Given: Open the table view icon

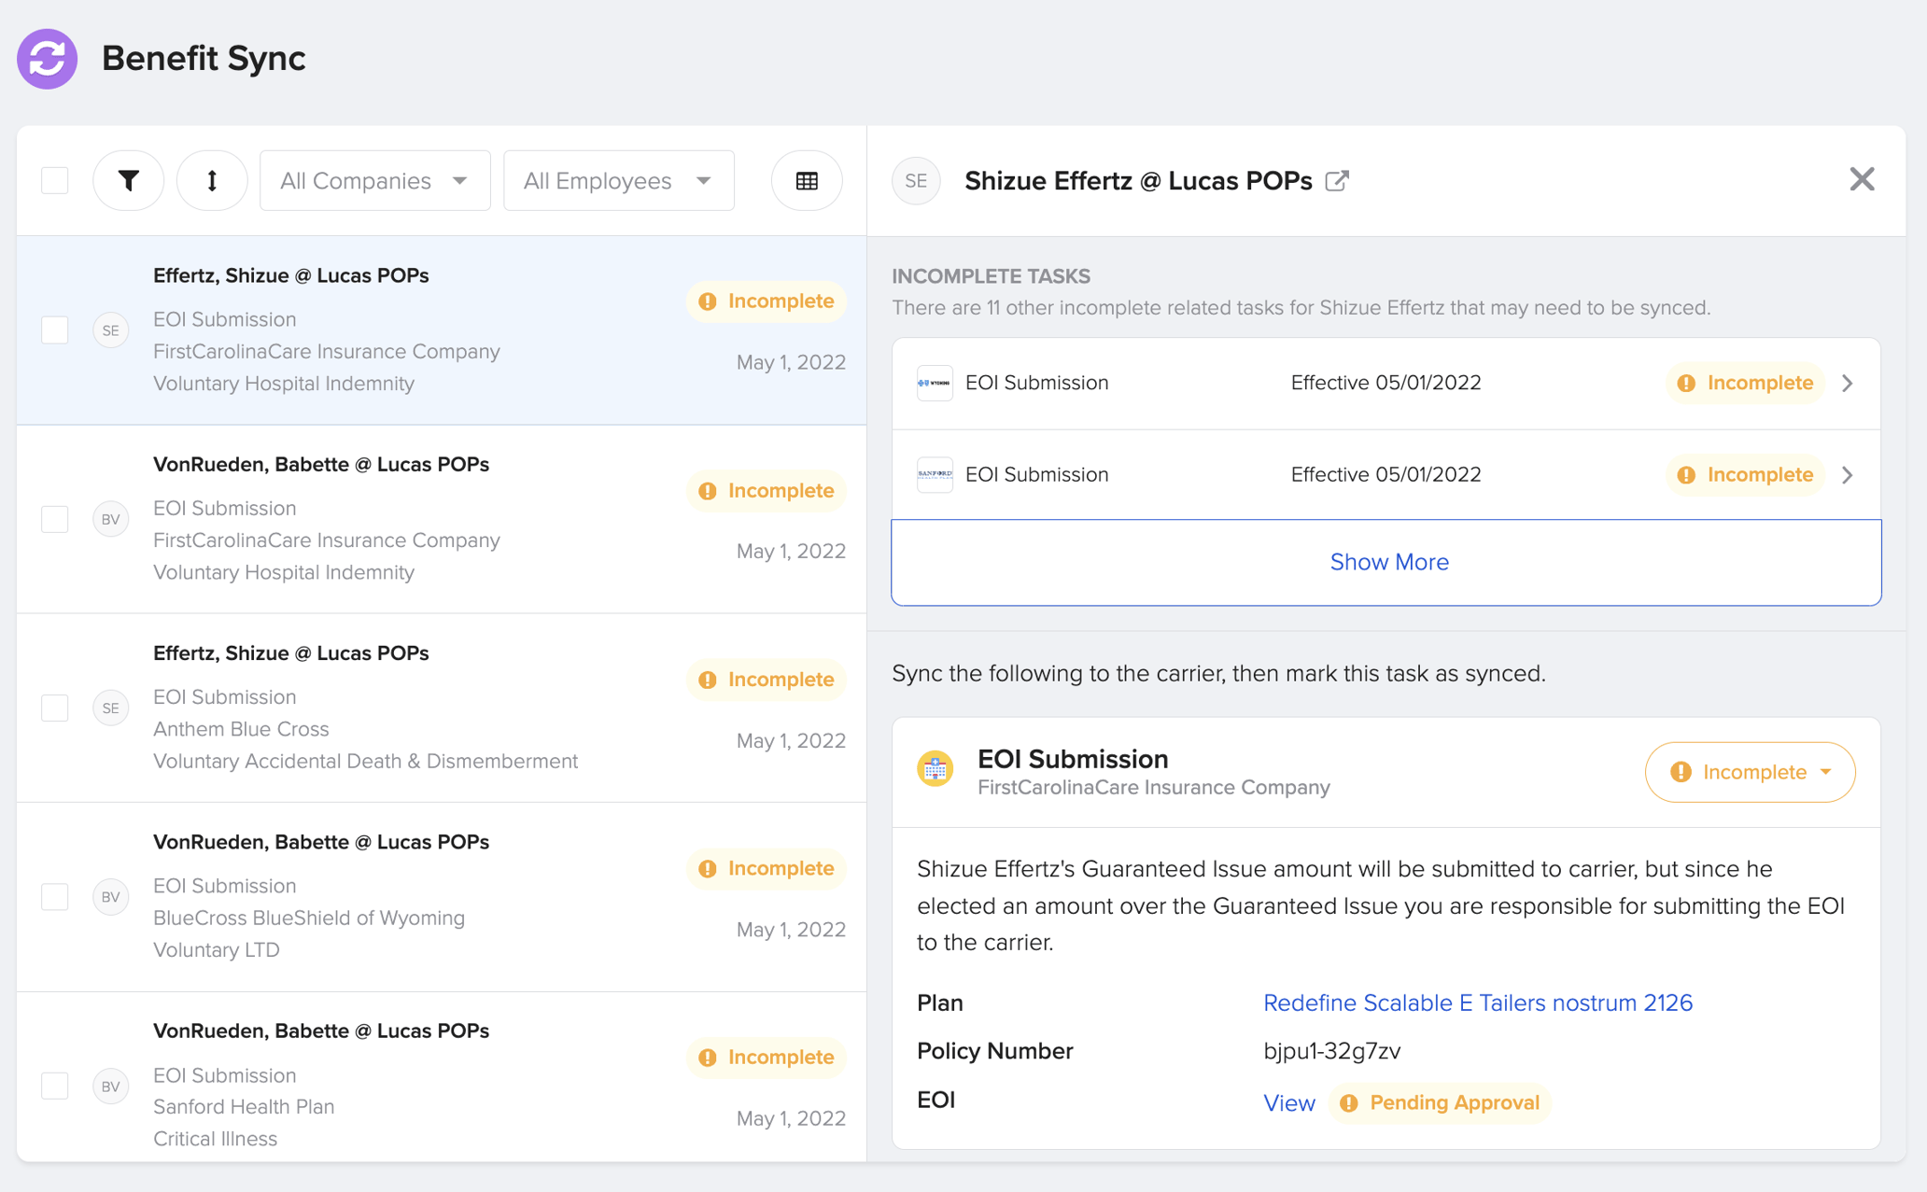Looking at the screenshot, I should click(806, 180).
